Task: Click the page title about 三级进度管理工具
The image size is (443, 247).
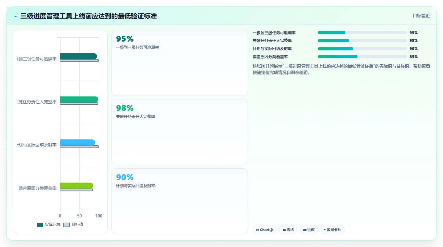Action: [x=88, y=16]
